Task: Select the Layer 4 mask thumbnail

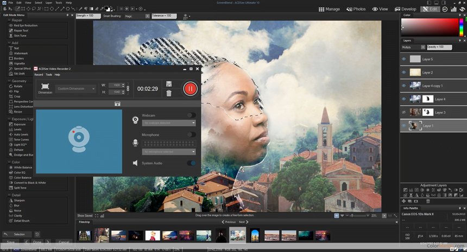Action: point(428,99)
